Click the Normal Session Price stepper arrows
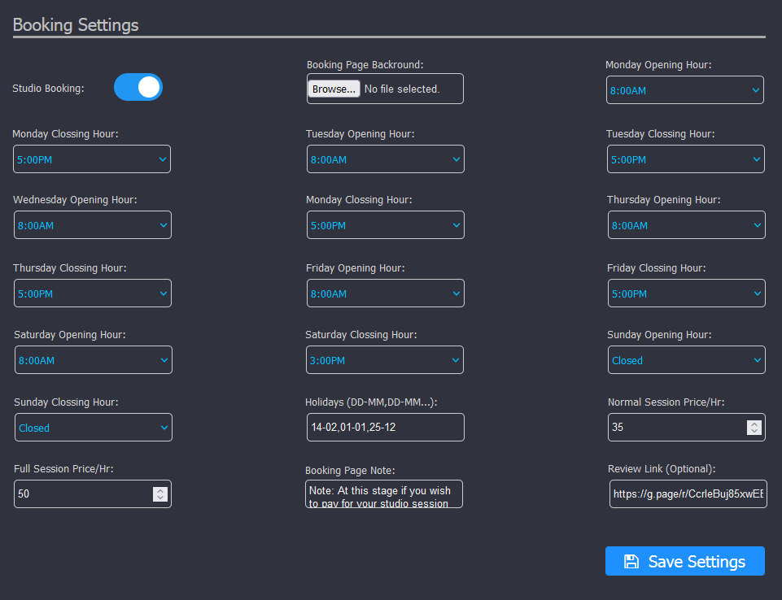This screenshot has width=782, height=600. pyautogui.click(x=754, y=428)
